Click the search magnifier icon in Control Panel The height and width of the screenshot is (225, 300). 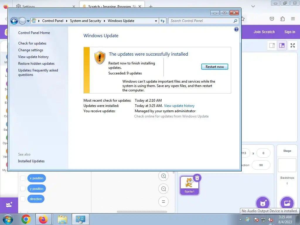(x=235, y=21)
